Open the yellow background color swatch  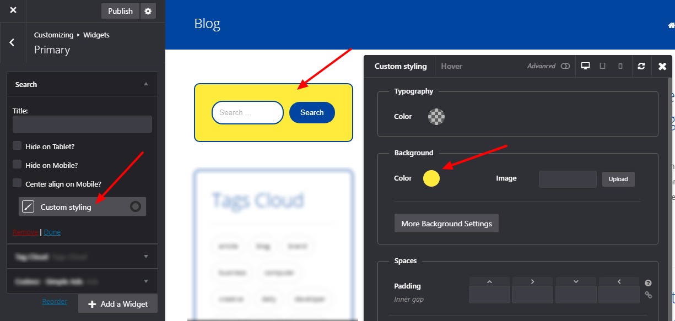pyautogui.click(x=431, y=178)
